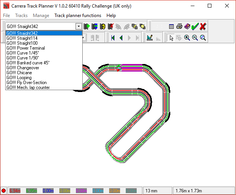236x195 pixels.
Task: Open the Help menu
Action: tap(111, 16)
